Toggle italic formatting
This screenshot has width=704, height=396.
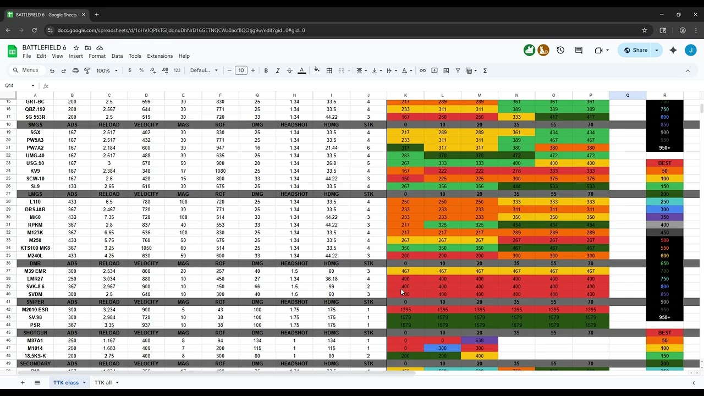pyautogui.click(x=278, y=70)
